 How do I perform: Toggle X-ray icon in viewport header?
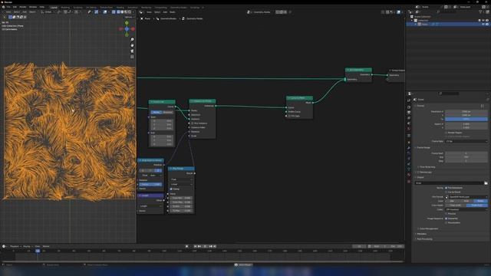coord(114,12)
